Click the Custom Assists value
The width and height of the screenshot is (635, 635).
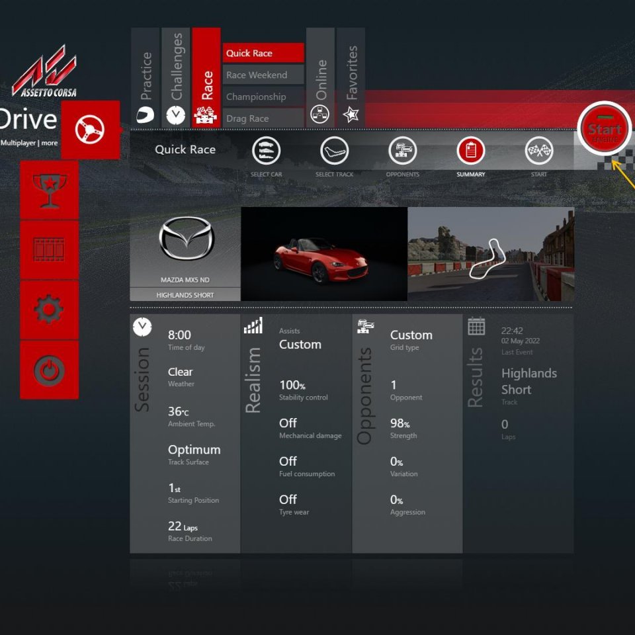pos(300,344)
